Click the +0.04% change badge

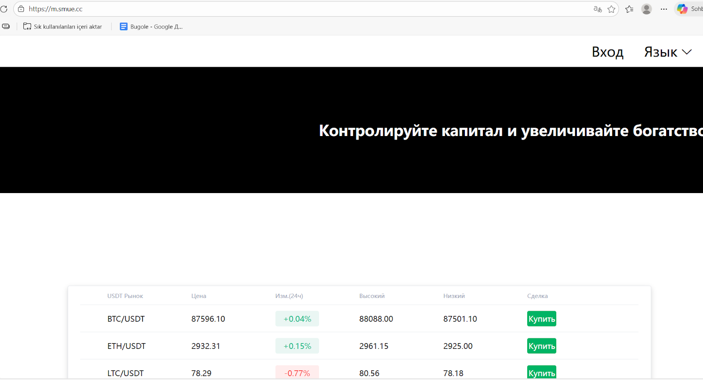pyautogui.click(x=297, y=319)
